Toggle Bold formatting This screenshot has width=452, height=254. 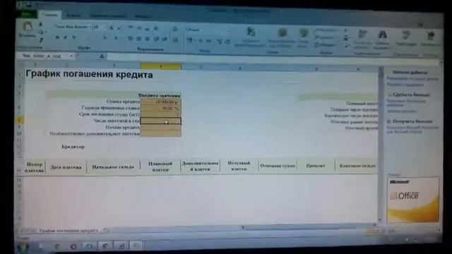pos(57,37)
